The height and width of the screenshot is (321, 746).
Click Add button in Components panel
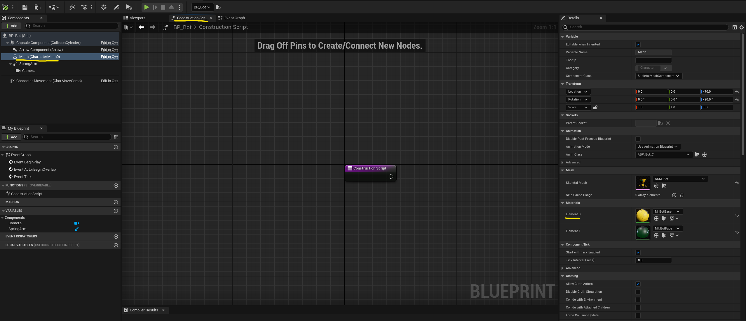11,26
